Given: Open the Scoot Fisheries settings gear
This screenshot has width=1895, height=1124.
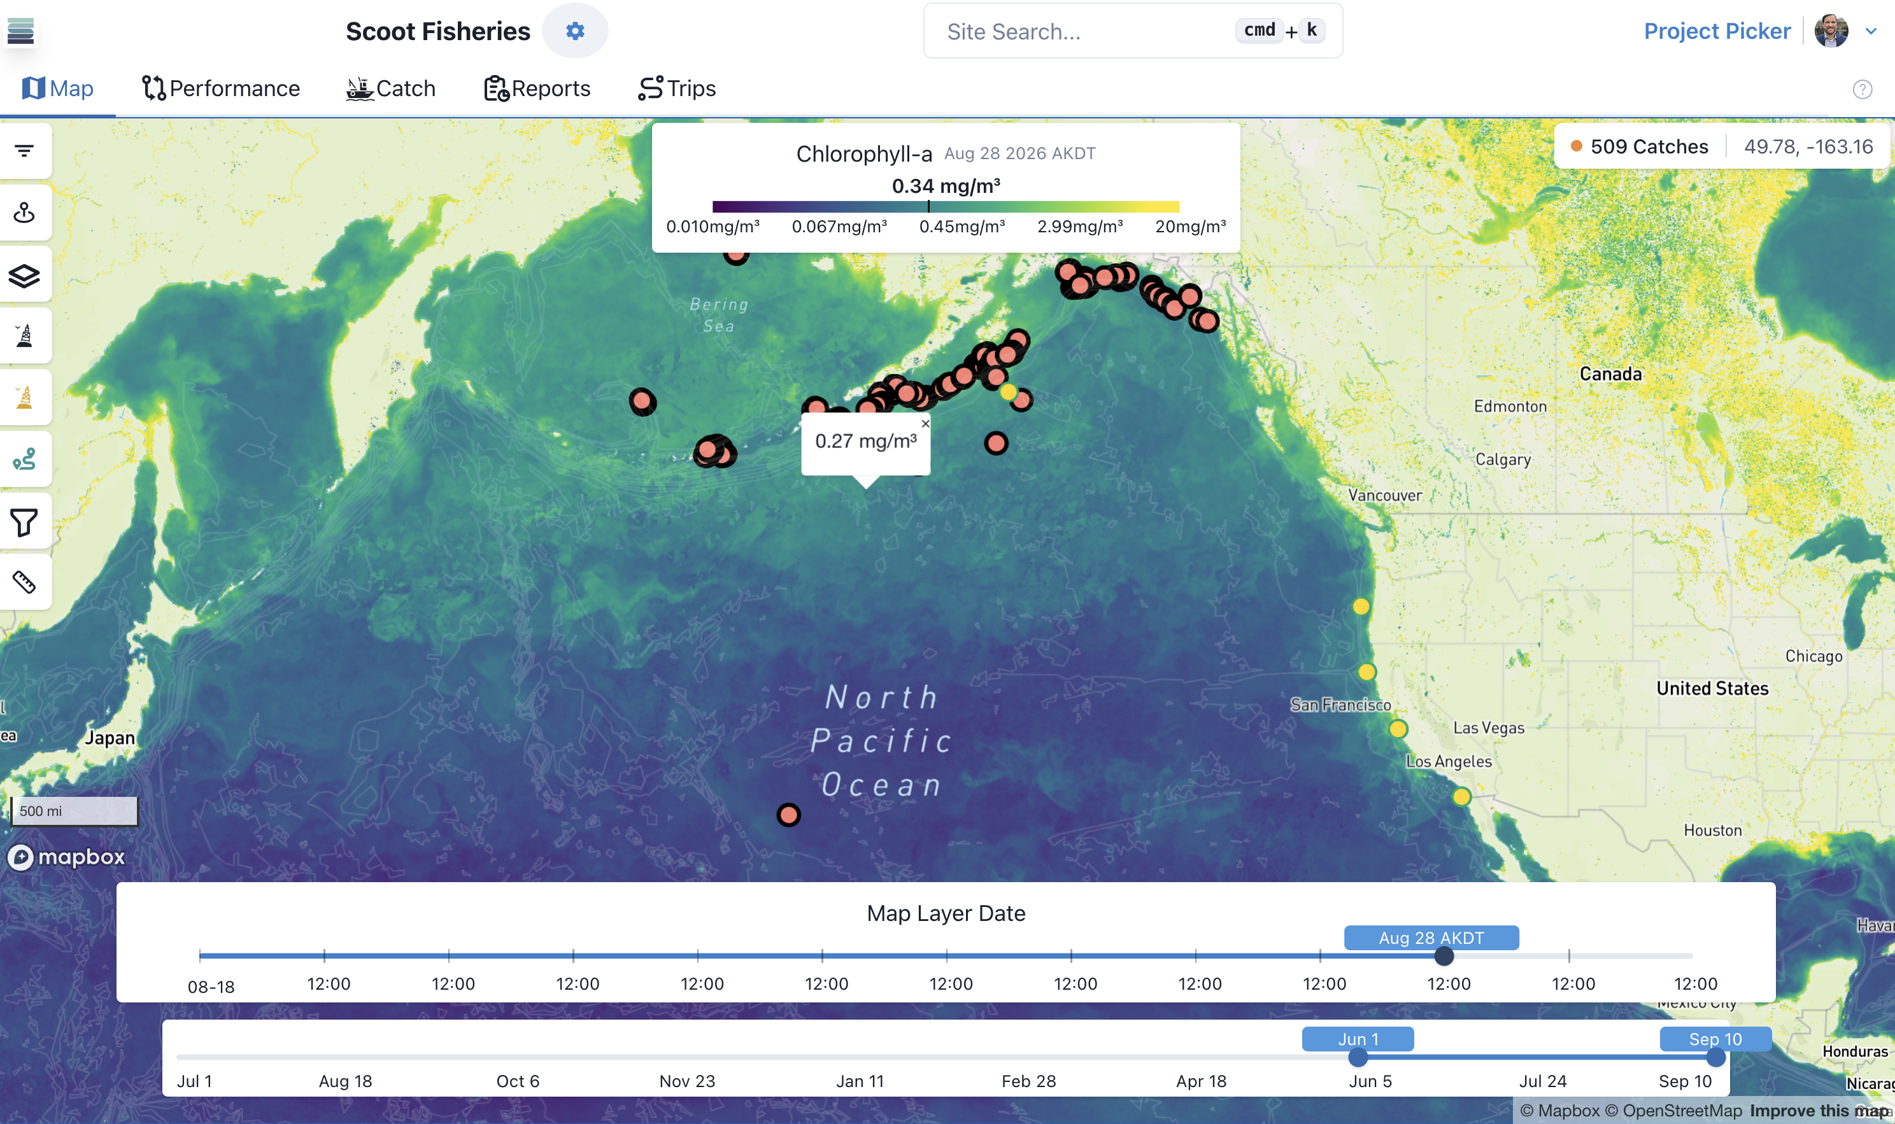Looking at the screenshot, I should 575,31.
